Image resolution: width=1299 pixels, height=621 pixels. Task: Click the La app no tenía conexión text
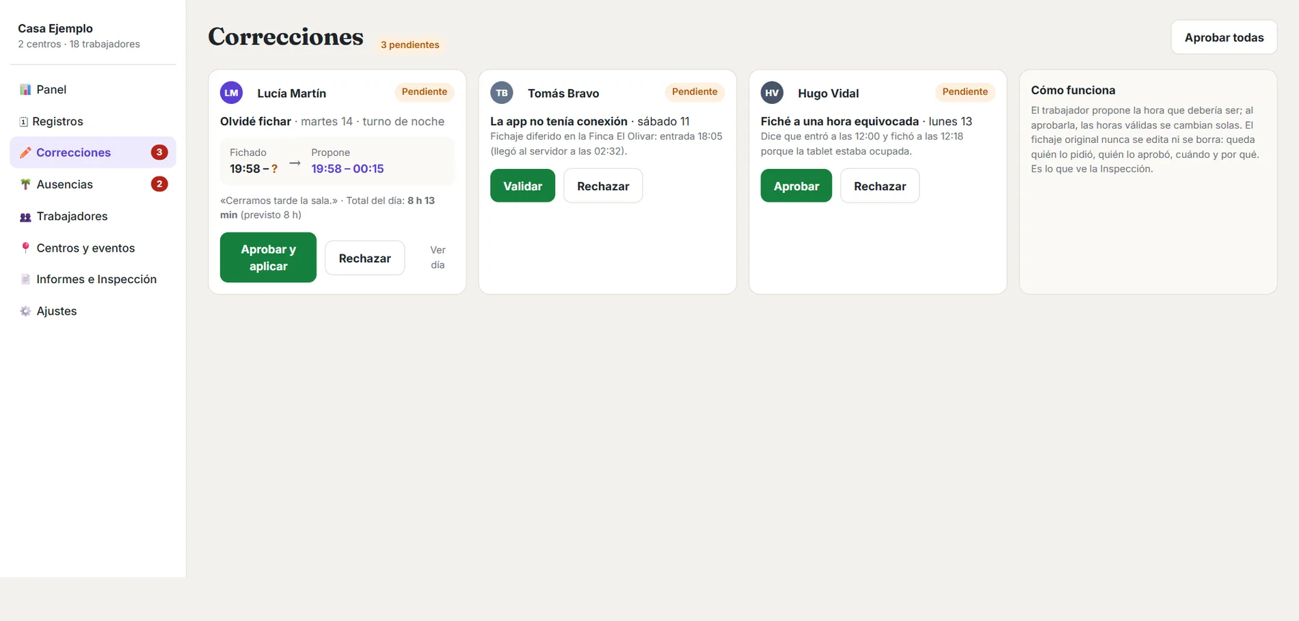point(559,121)
